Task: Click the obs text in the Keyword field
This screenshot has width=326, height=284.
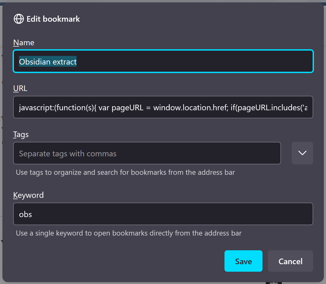Action: point(25,214)
